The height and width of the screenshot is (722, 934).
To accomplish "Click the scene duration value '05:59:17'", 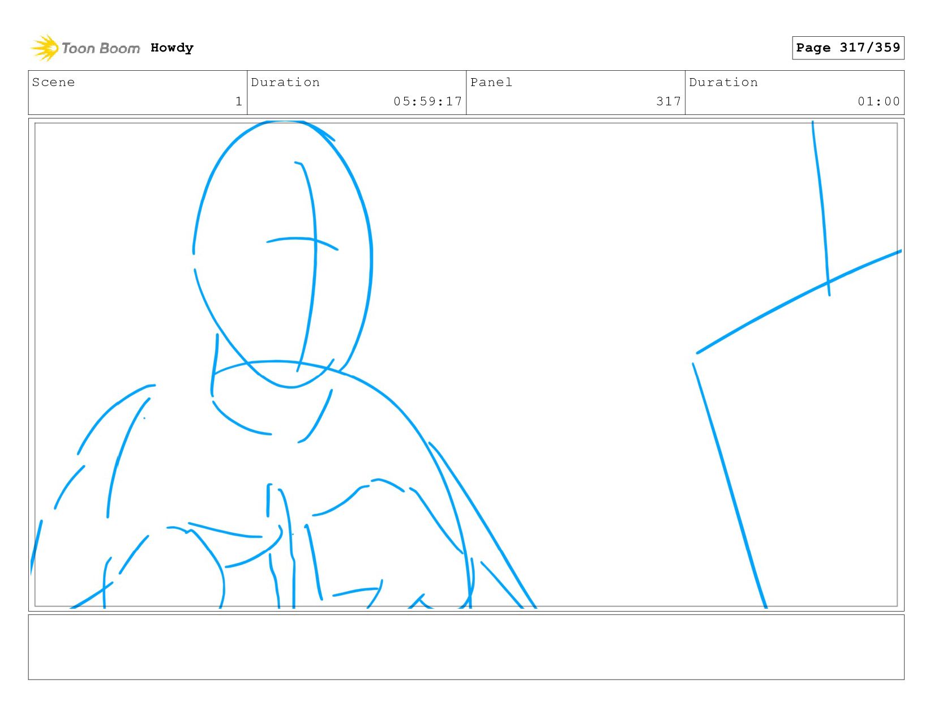I will tap(428, 101).
